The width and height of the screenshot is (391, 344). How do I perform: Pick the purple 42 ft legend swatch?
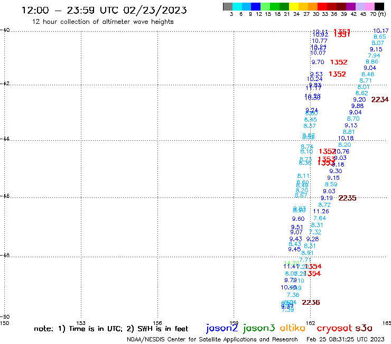(350, 6)
